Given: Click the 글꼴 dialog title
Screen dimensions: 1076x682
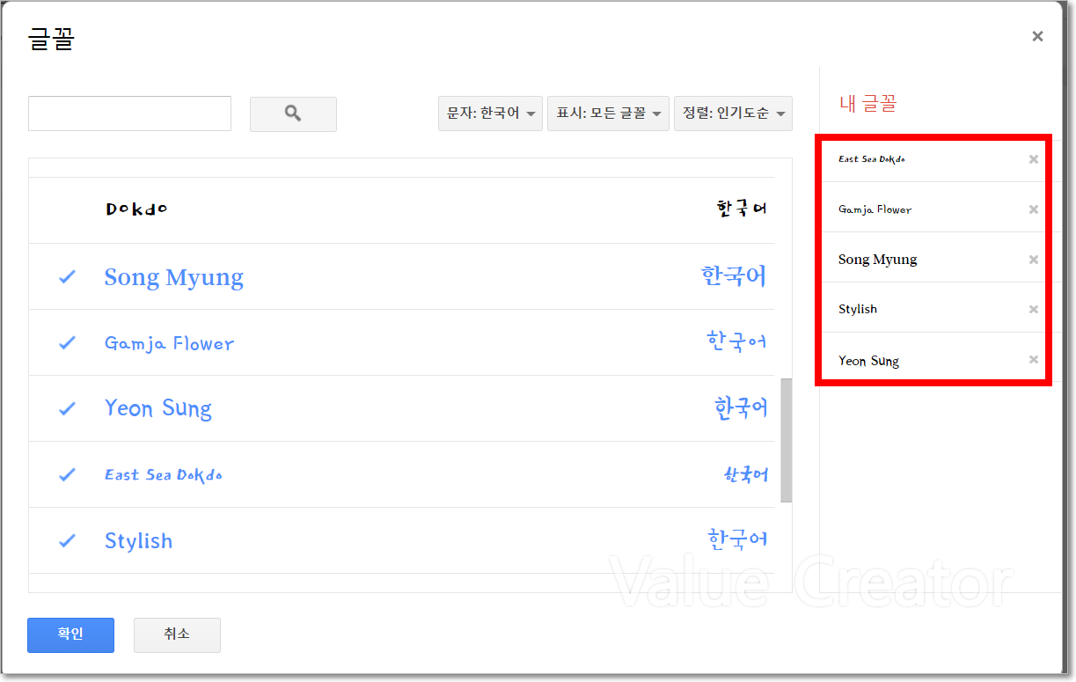Looking at the screenshot, I should click(51, 40).
